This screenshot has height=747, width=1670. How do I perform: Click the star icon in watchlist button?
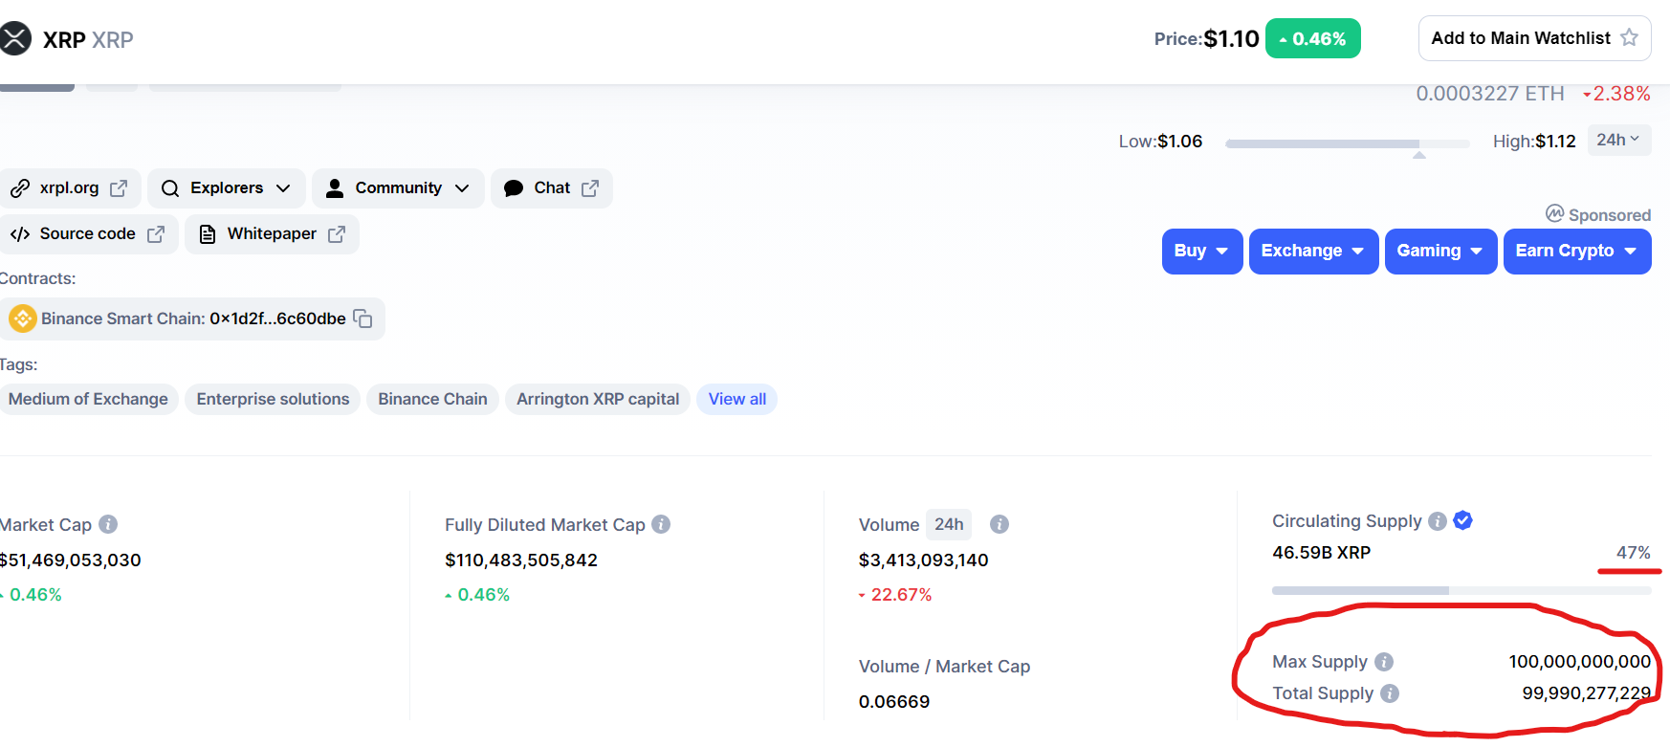pos(1629,37)
